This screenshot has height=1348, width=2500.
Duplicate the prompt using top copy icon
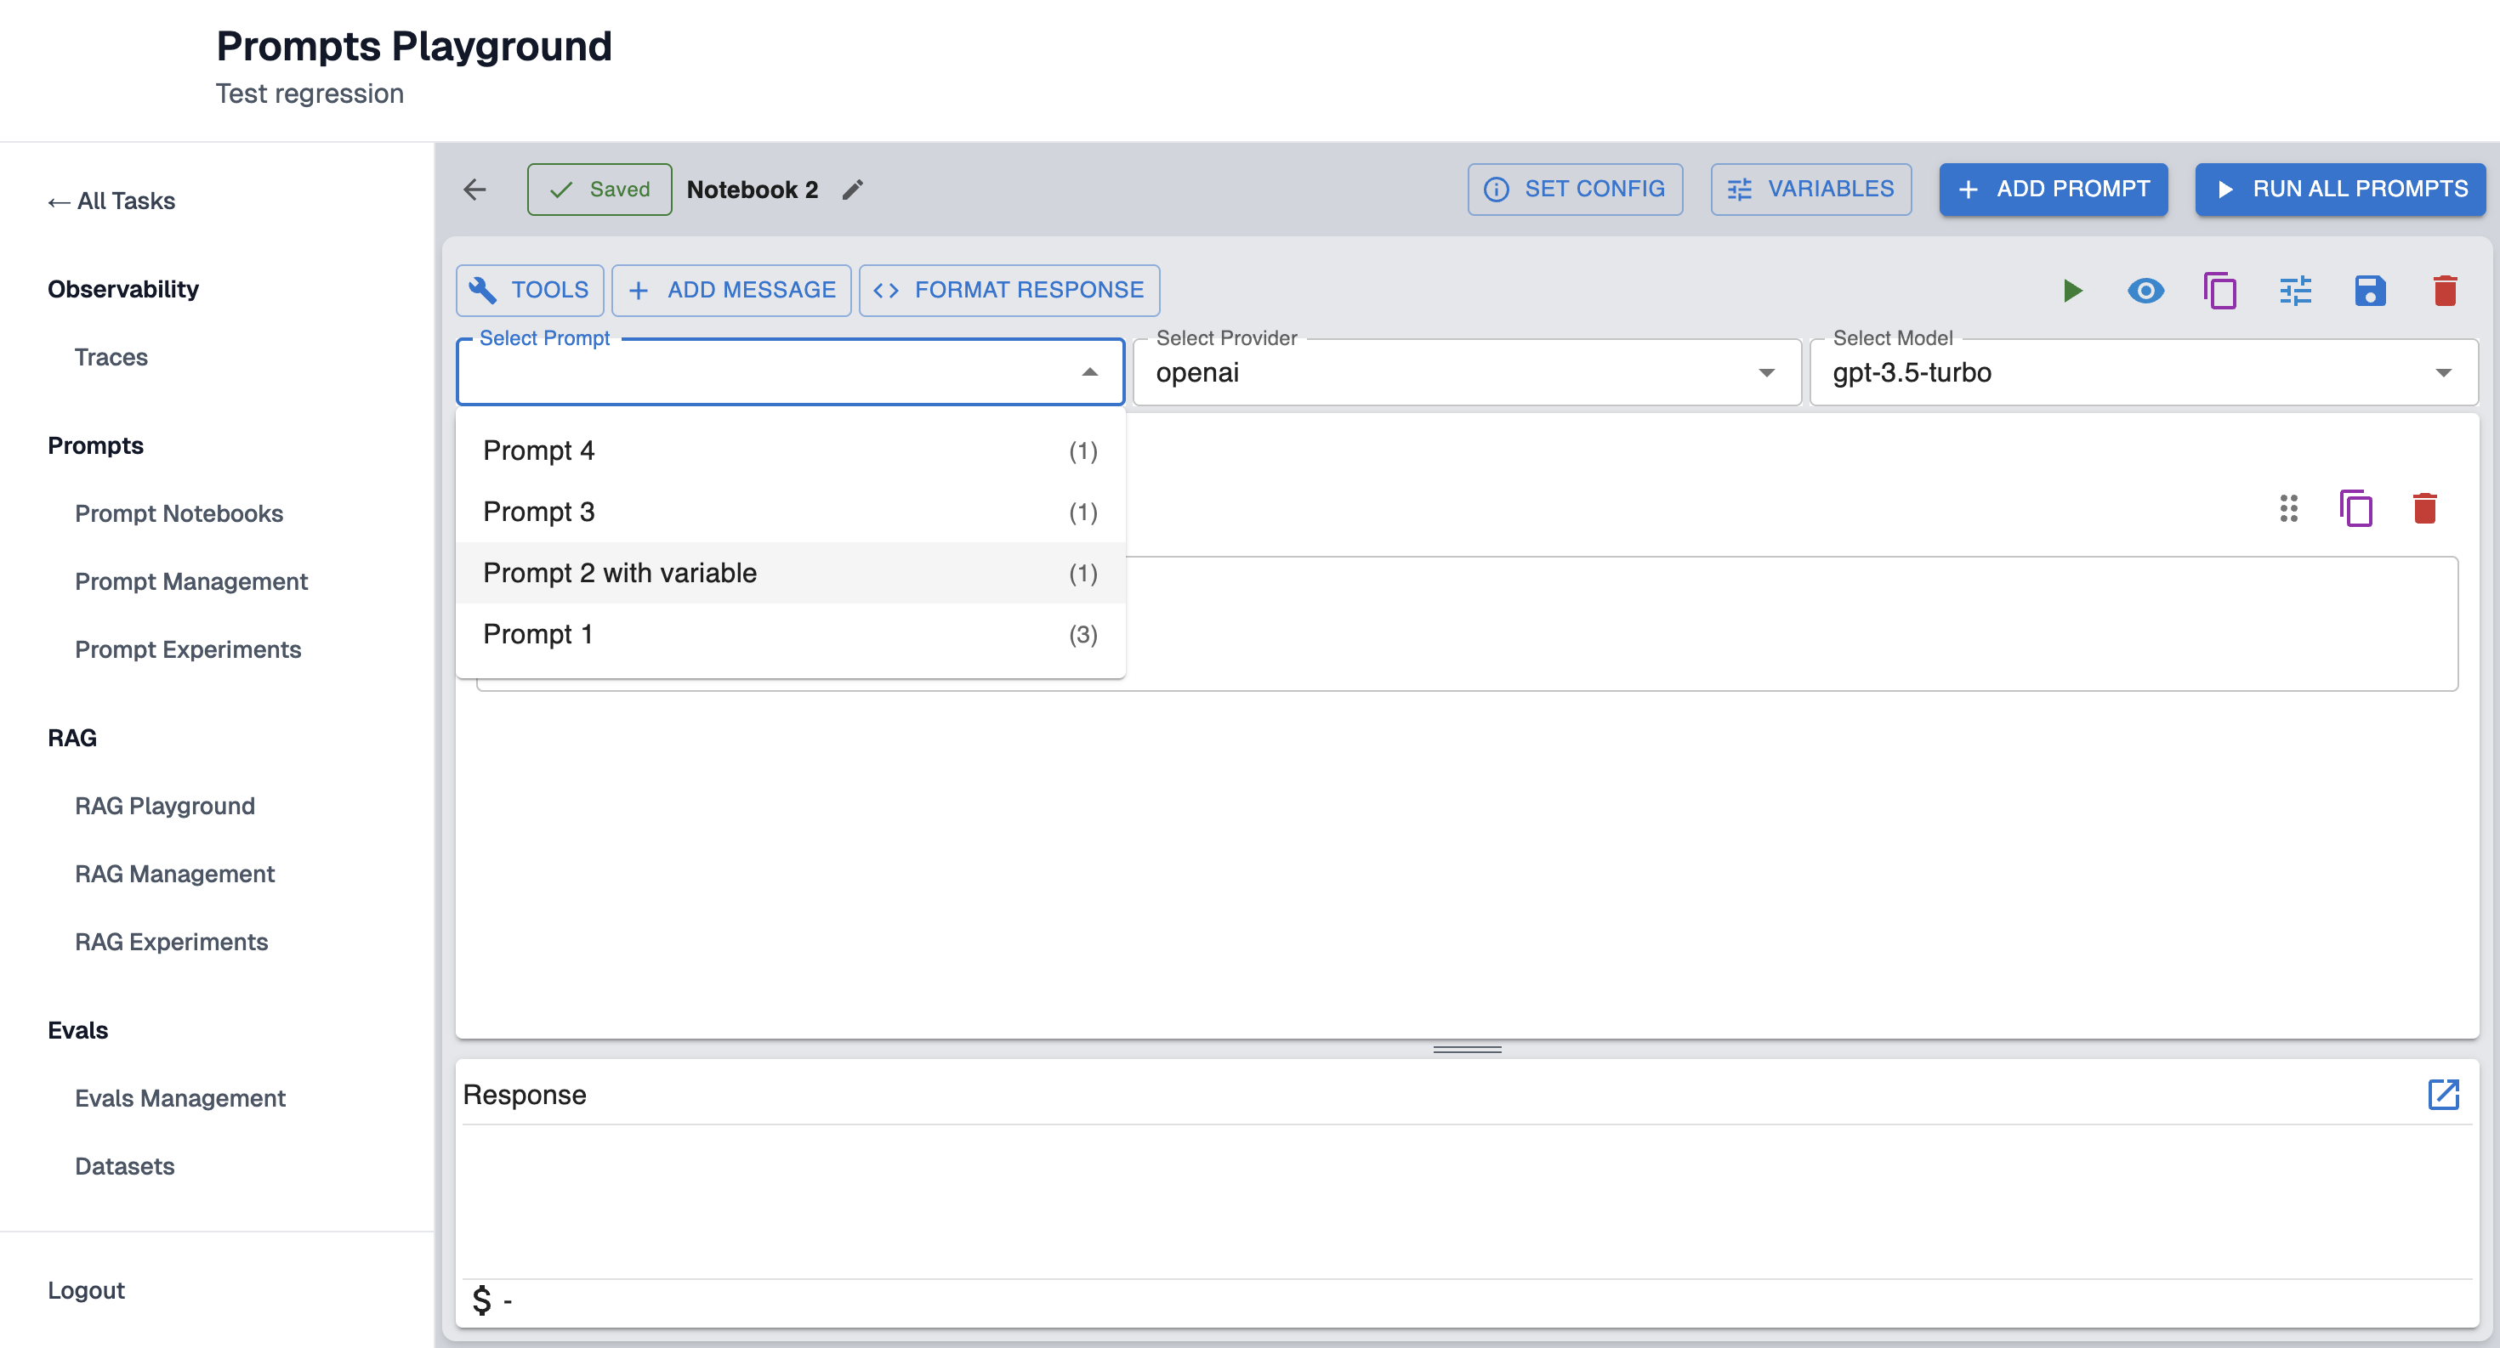pyautogui.click(x=2219, y=291)
